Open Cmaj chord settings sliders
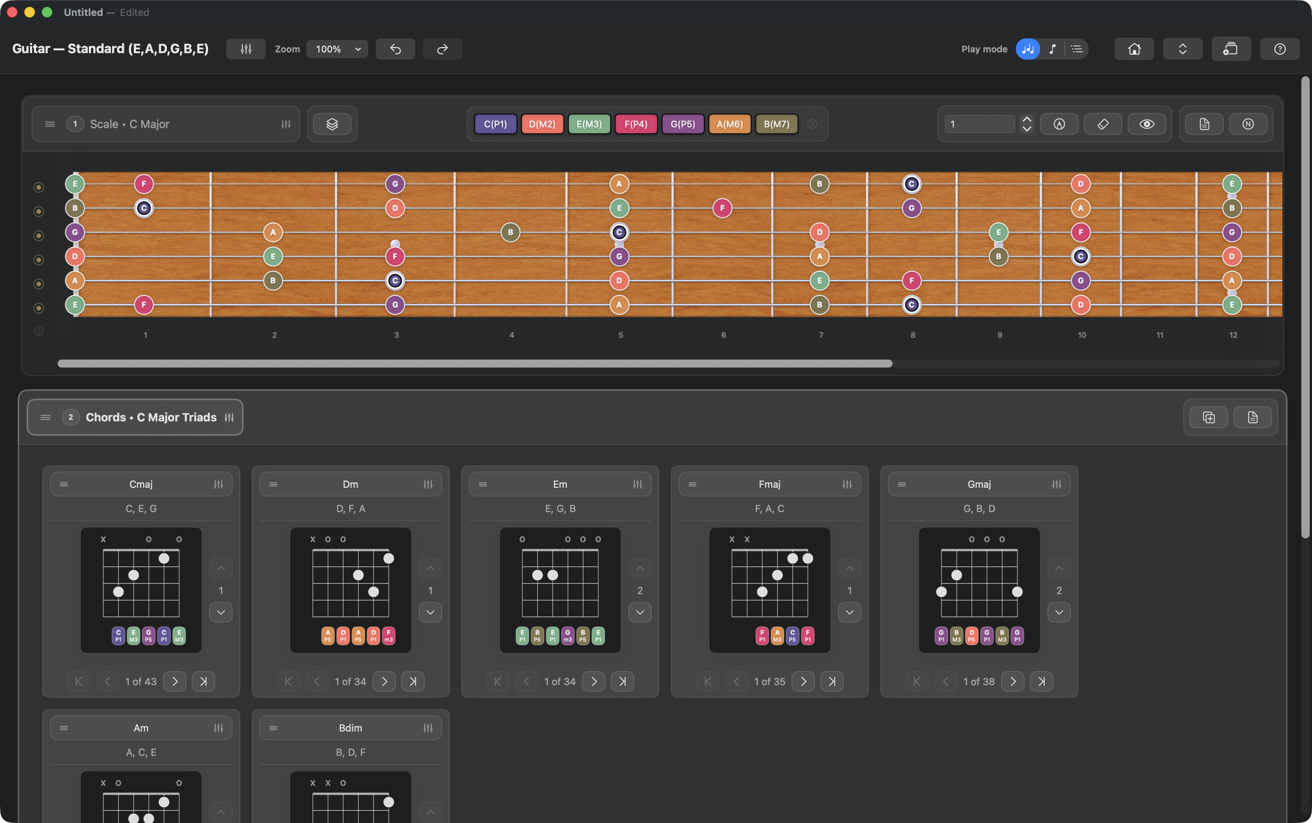The height and width of the screenshot is (823, 1312). [218, 484]
